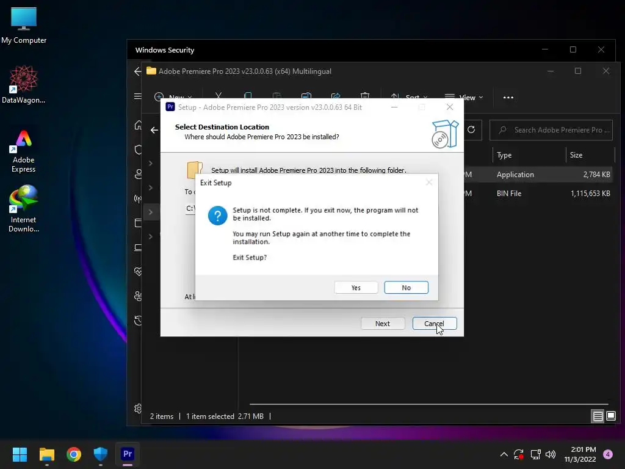Refresh the File Explorer folder view
The width and height of the screenshot is (625, 469).
(x=471, y=129)
